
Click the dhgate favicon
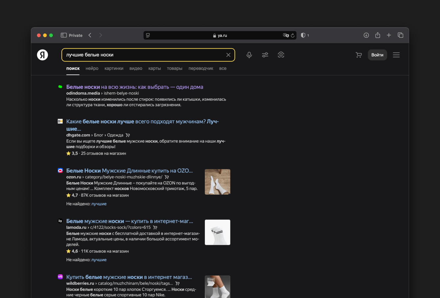tap(60, 121)
